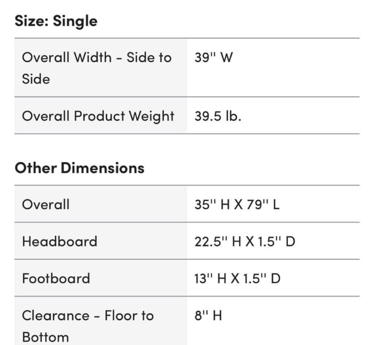Click the 'Overall Product Weight' label
The height and width of the screenshot is (345, 374).
98,116
